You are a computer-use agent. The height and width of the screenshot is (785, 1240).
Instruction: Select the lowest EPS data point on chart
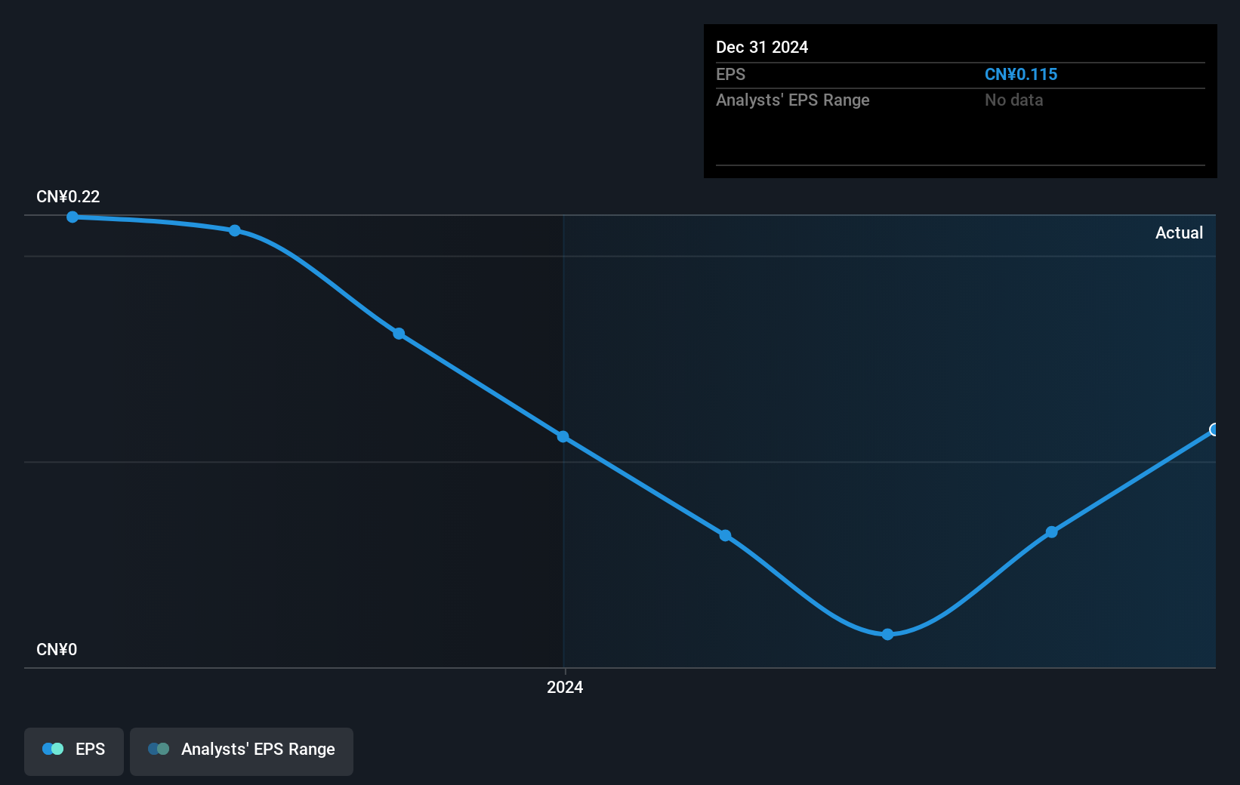click(887, 634)
